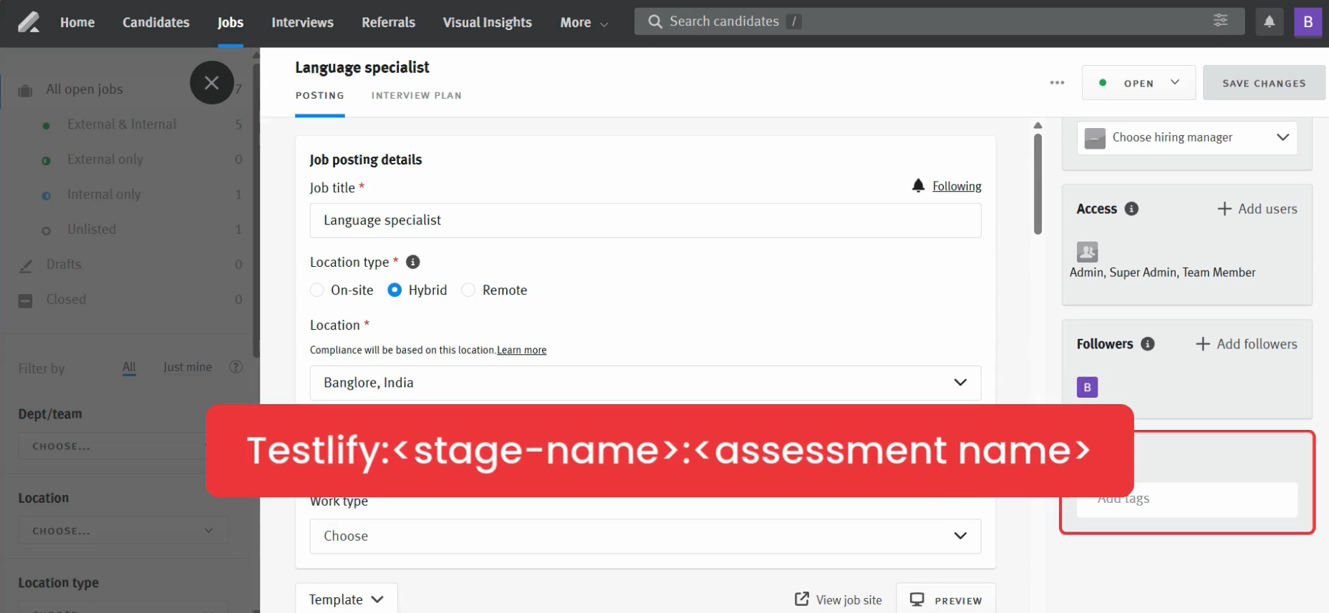Click the Add followers plus icon
The height and width of the screenshot is (613, 1329).
pyautogui.click(x=1203, y=344)
